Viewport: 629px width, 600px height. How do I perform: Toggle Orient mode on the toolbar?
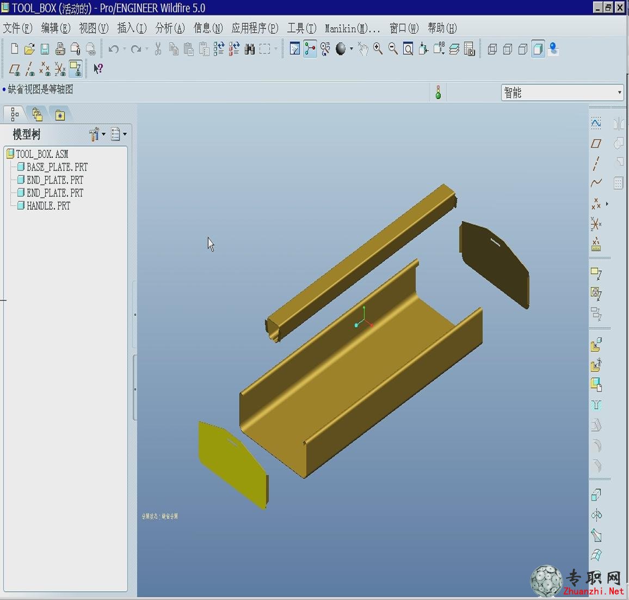[x=325, y=49]
